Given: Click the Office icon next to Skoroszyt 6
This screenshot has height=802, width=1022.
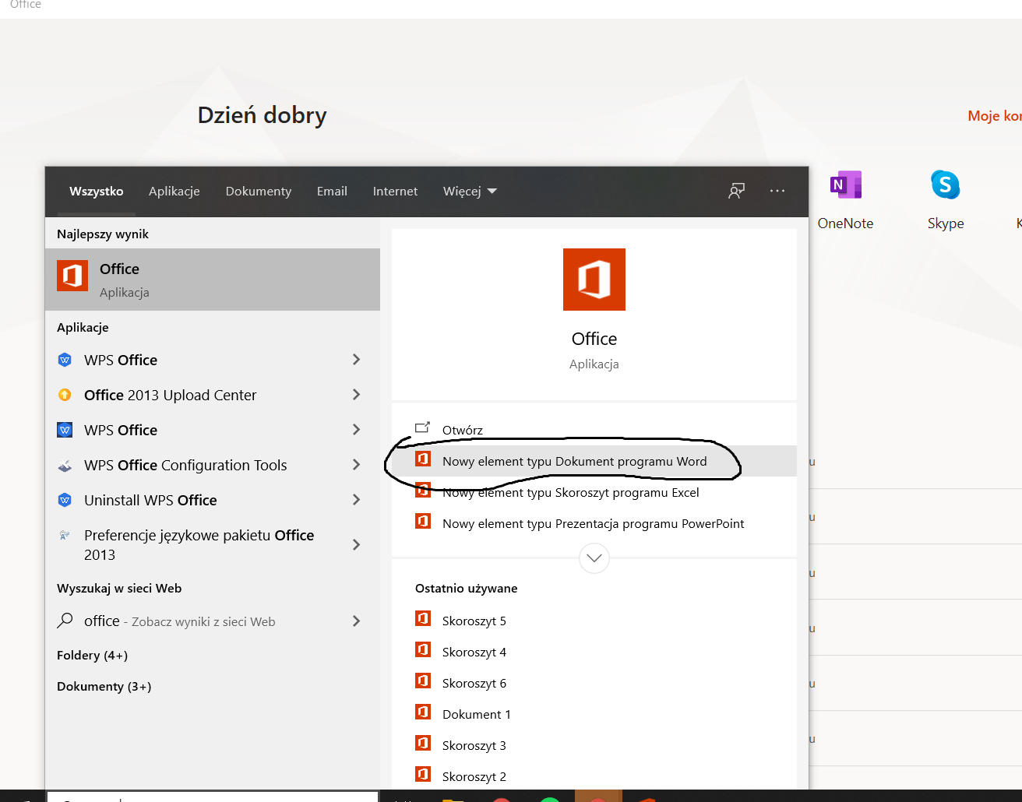Looking at the screenshot, I should pyautogui.click(x=423, y=681).
